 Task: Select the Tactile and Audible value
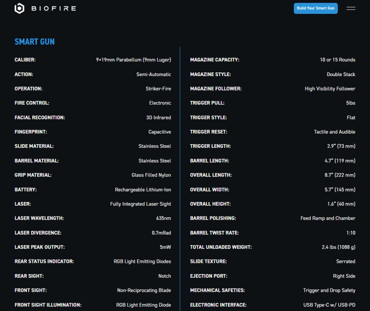pos(334,132)
